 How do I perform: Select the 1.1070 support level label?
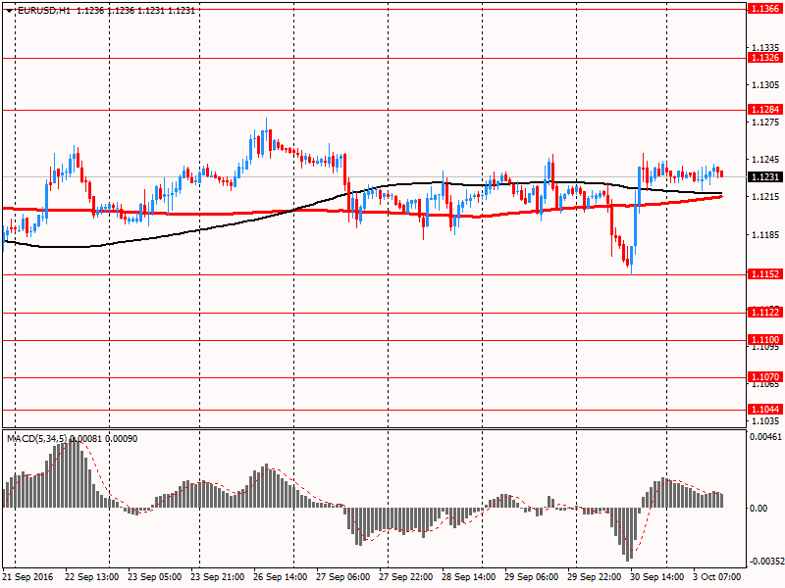(765, 377)
